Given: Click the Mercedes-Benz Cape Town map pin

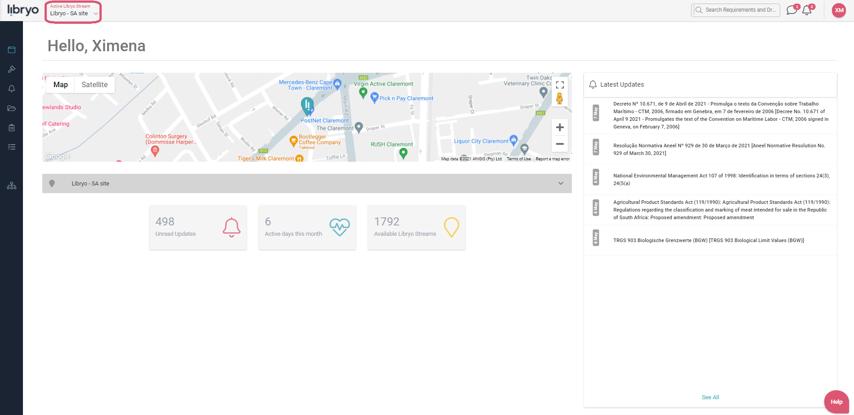Looking at the screenshot, I should click(x=337, y=84).
